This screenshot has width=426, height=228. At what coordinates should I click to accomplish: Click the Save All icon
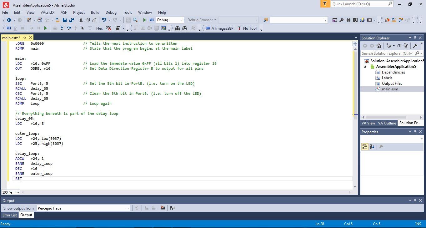coord(71,20)
